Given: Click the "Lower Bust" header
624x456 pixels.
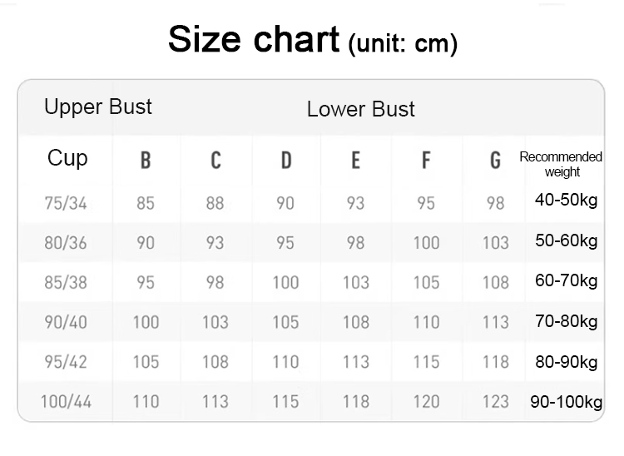Looking at the screenshot, I should pos(360,109).
